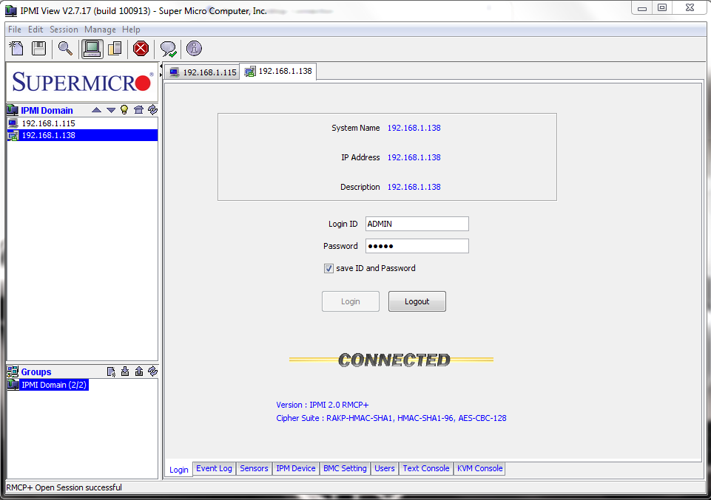Click the connected icon of 192.168.1.138 in the list
Screen dimensions: 711x500
pyautogui.click(x=13, y=135)
